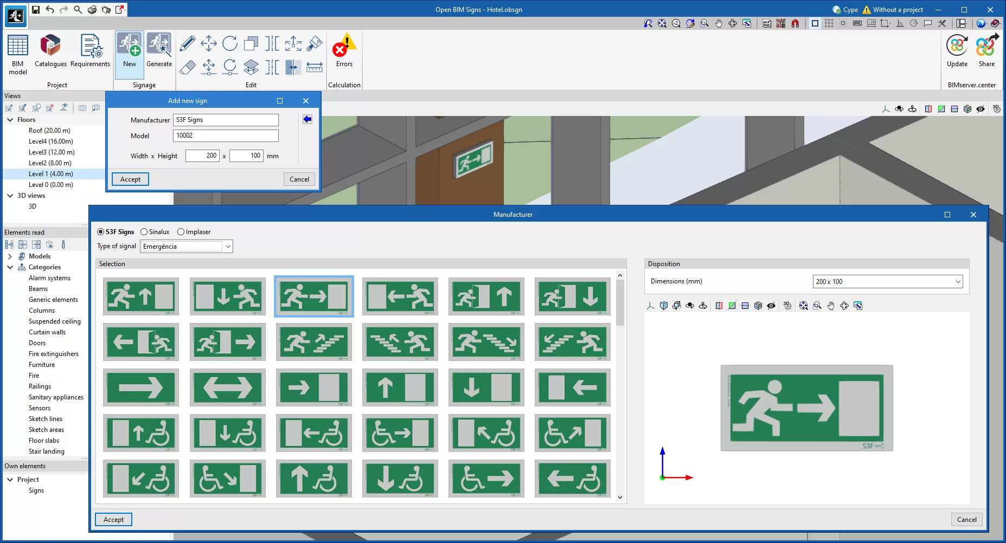Open the 3D view item

point(33,206)
